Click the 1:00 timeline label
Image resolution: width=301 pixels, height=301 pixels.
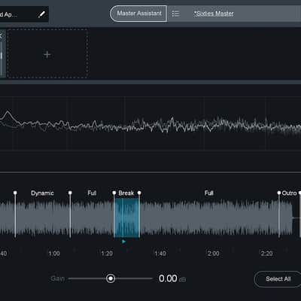click(54, 254)
